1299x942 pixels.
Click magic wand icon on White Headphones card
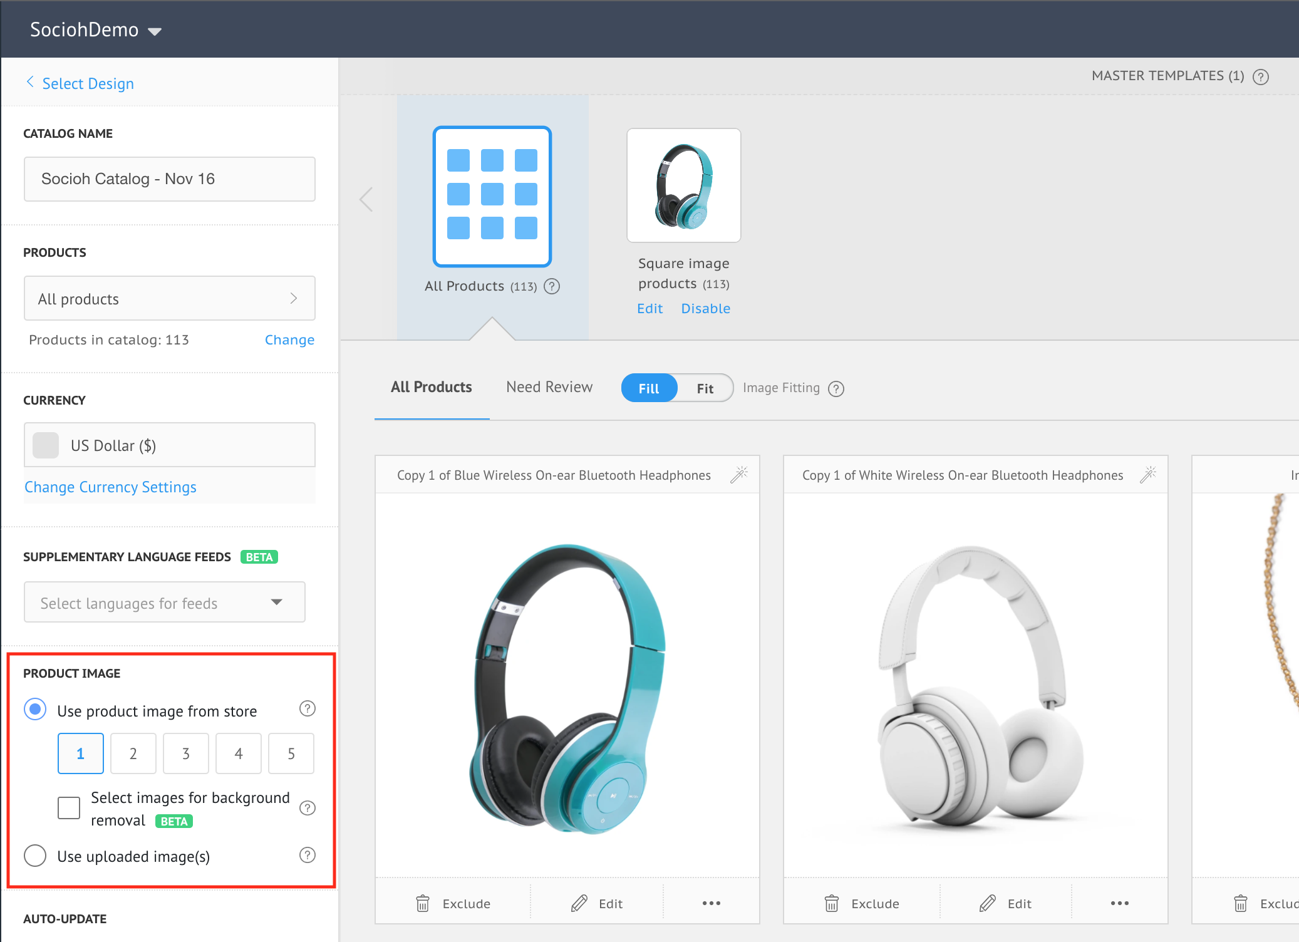click(1148, 474)
